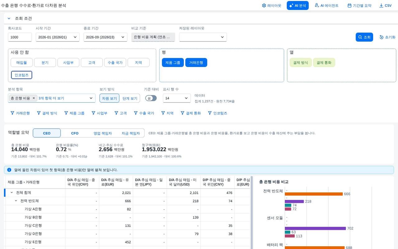Switch to 차원 보기 mode
The image size is (398, 249).
click(x=109, y=98)
